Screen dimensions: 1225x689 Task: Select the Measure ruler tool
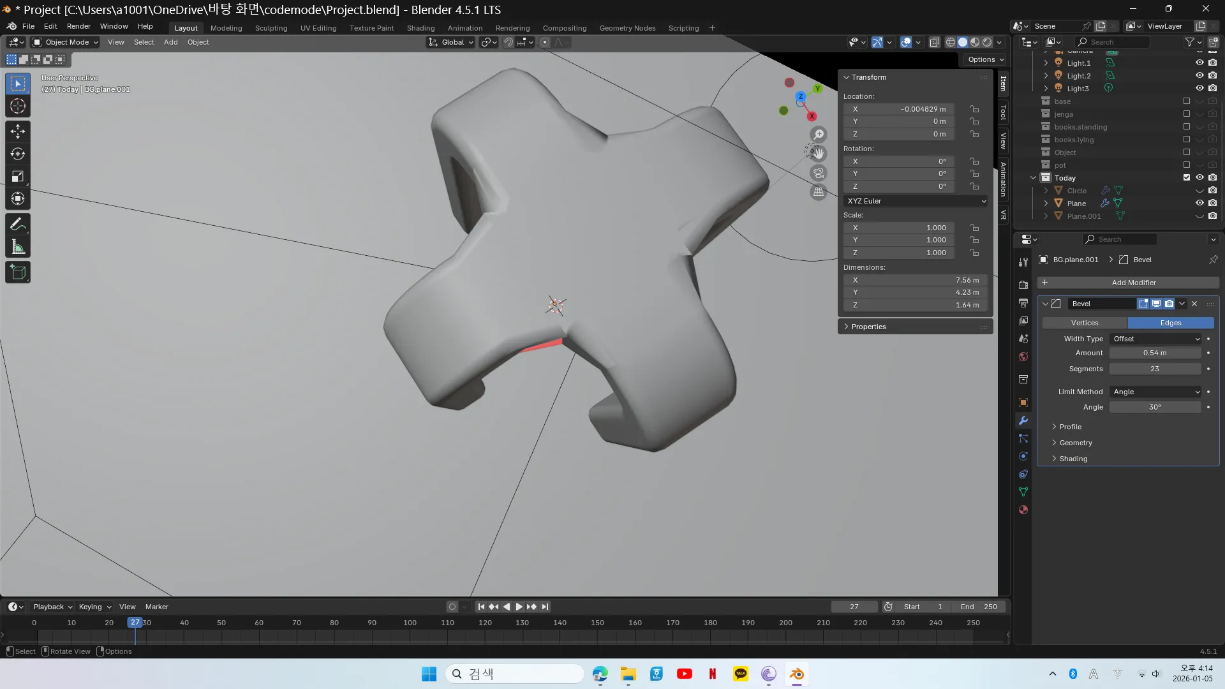point(18,248)
